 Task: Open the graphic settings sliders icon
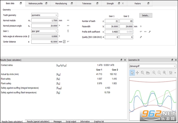click(171, 73)
